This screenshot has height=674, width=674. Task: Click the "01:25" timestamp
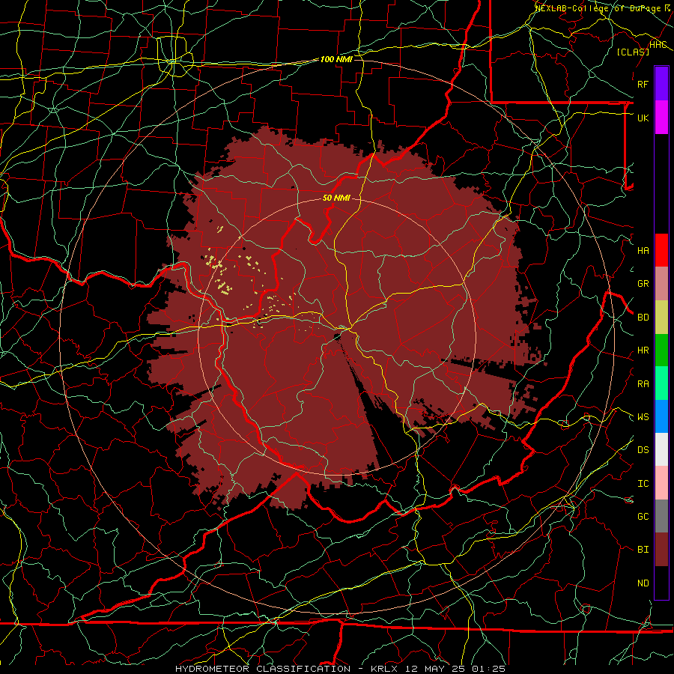coord(488,669)
